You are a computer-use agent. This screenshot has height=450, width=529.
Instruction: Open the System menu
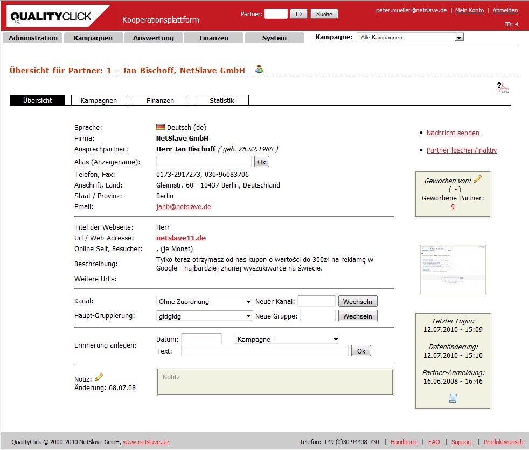click(274, 38)
